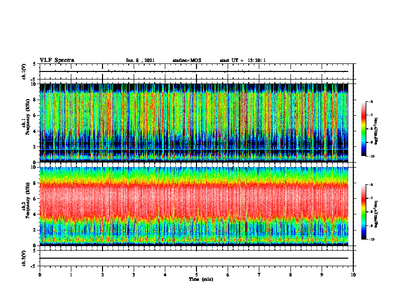Click the ch.2 "Frequency (kHz)" axis label

coord(28,200)
